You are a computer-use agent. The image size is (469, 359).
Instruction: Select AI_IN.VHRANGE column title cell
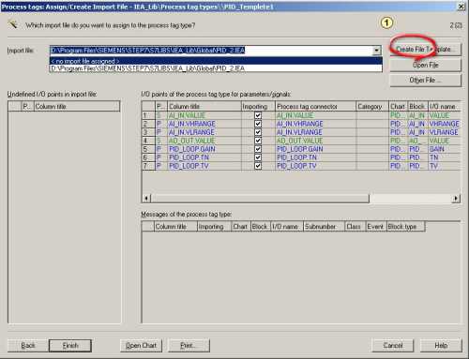point(204,124)
